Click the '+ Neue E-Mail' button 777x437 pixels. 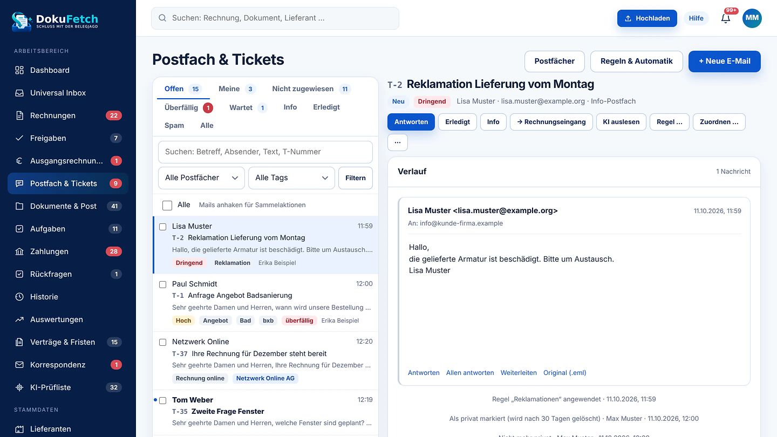click(x=725, y=62)
